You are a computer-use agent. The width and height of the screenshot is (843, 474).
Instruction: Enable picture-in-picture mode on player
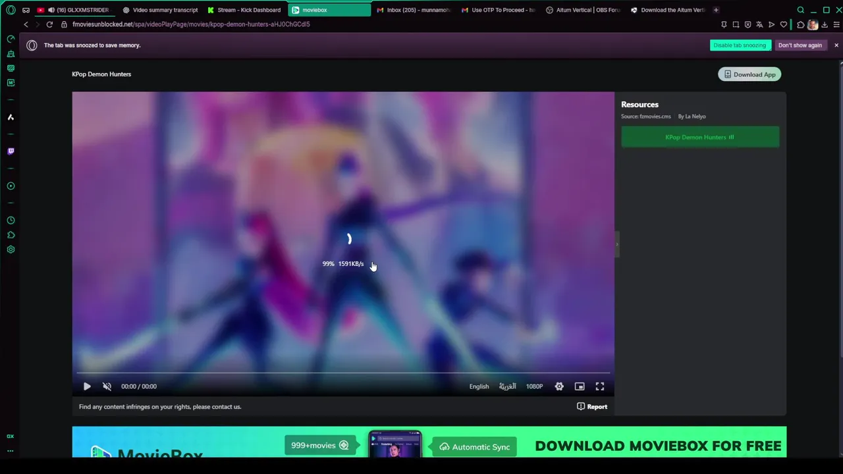tap(580, 386)
